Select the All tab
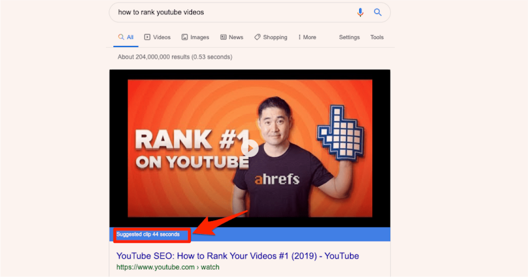The image size is (528, 277). (x=126, y=37)
